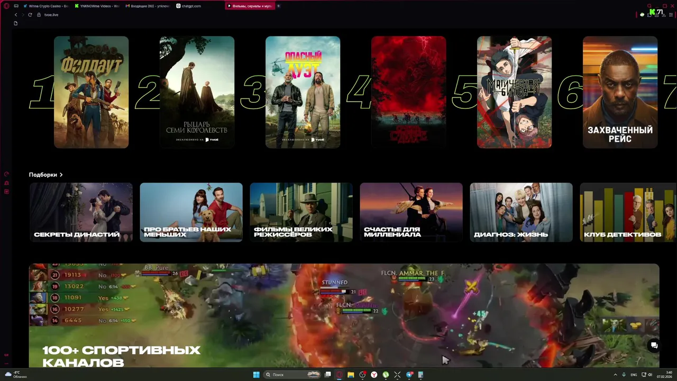Open Рыцарь семи королевств poster
Viewport: 677px width, 381px height.
tap(197, 92)
